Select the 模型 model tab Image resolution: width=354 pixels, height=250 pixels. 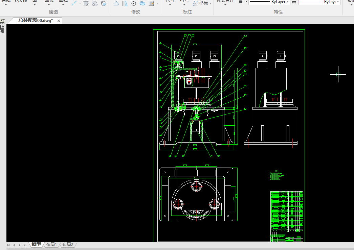(x=36, y=245)
